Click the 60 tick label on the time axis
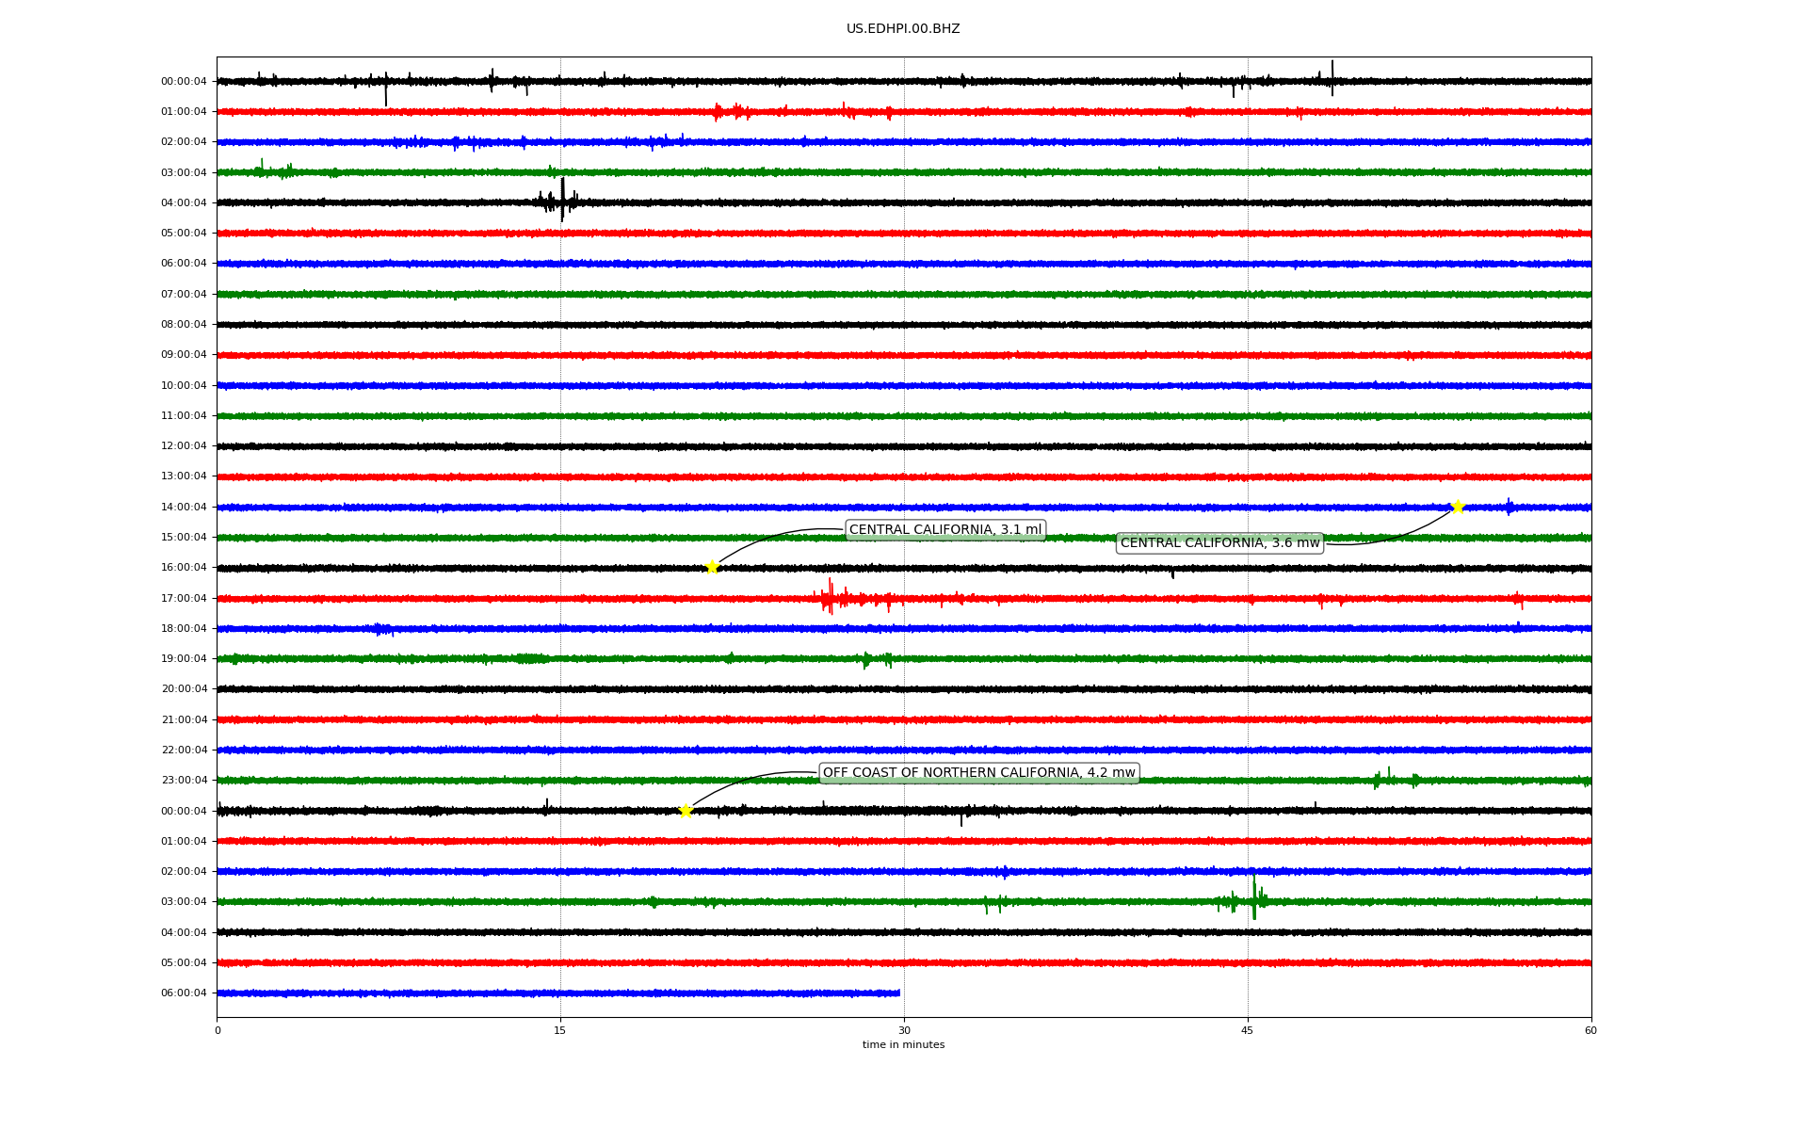The image size is (1808, 1130). pos(1590,1030)
